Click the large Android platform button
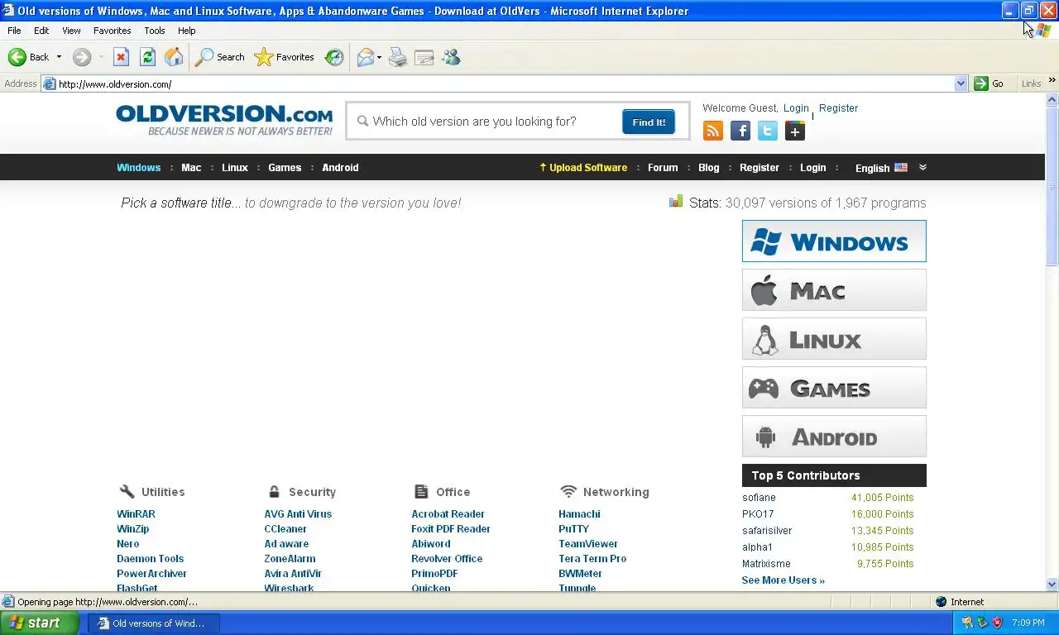The width and height of the screenshot is (1059, 635). click(834, 437)
